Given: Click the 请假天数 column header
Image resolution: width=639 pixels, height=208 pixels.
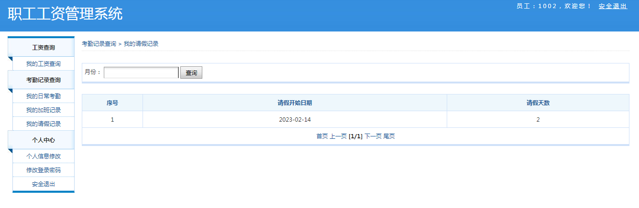Looking at the screenshot, I should click(x=538, y=103).
